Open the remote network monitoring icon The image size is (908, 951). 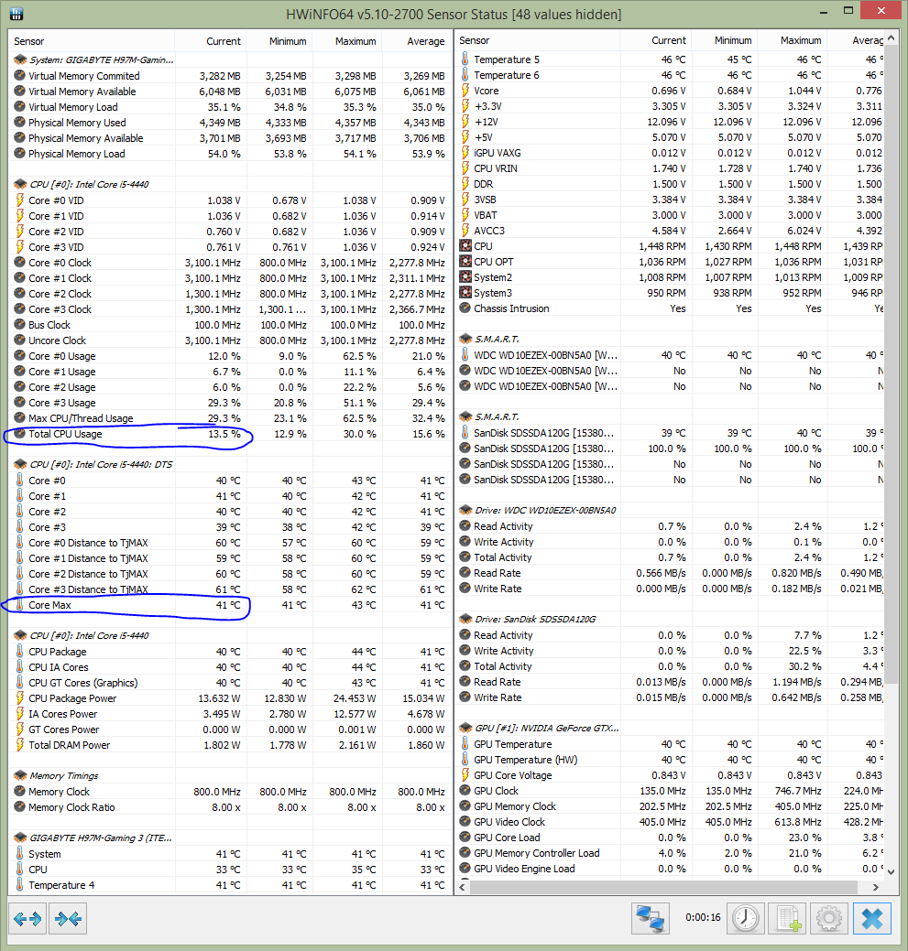(x=650, y=918)
